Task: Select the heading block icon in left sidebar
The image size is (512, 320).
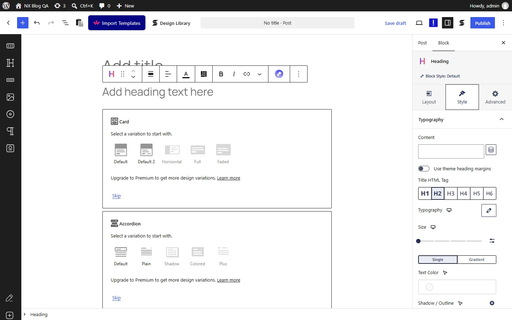Action: (x=10, y=63)
